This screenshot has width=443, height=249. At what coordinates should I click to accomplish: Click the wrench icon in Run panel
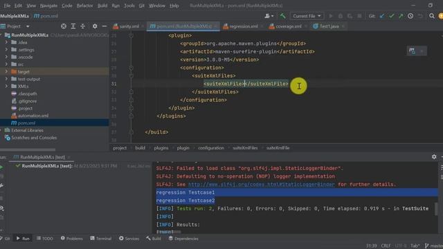click(x=1, y=185)
